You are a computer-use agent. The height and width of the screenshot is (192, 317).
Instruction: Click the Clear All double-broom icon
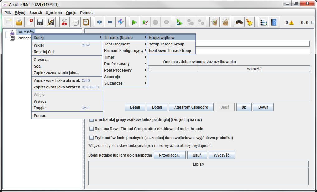[225, 22]
